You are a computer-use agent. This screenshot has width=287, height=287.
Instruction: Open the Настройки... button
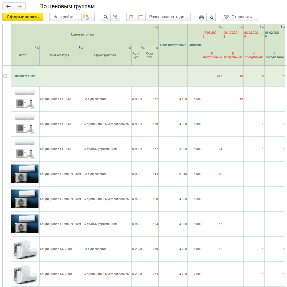[x=65, y=17]
